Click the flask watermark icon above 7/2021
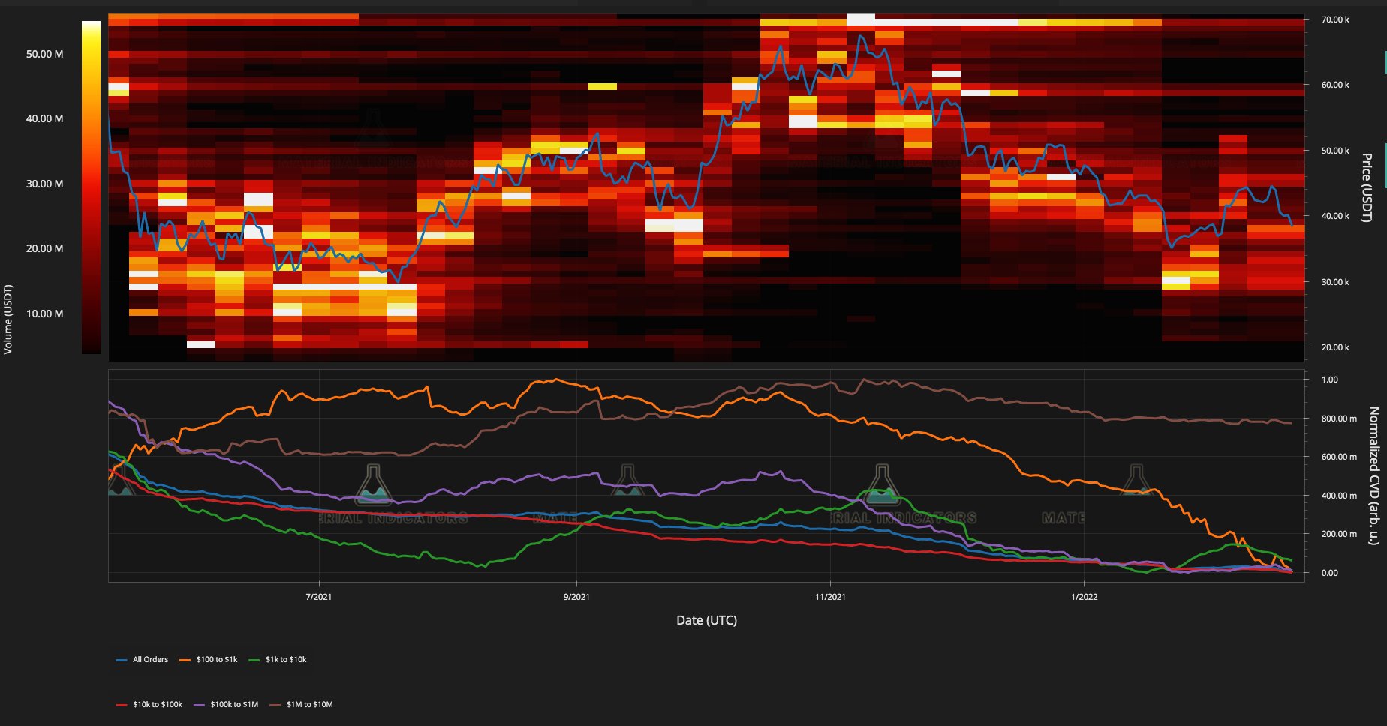The image size is (1387, 726). [x=373, y=484]
